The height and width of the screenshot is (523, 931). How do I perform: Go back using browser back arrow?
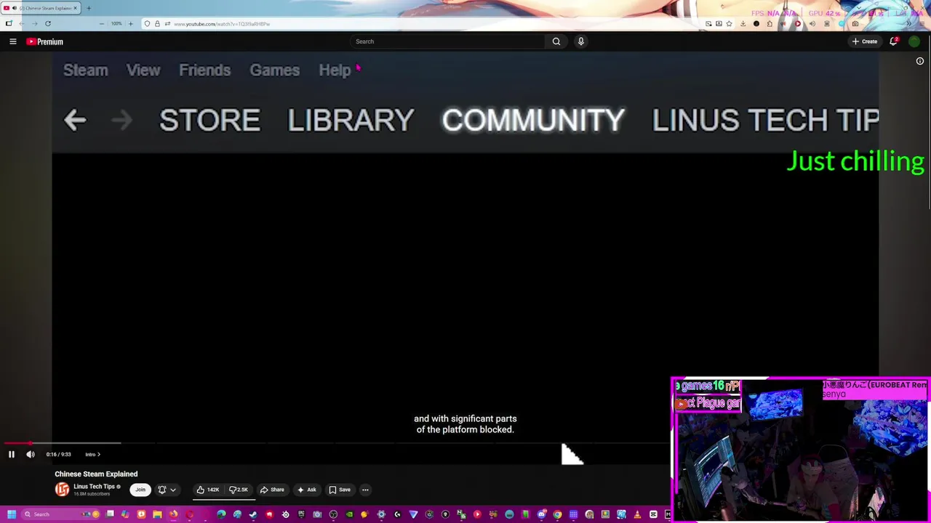[x=23, y=24]
